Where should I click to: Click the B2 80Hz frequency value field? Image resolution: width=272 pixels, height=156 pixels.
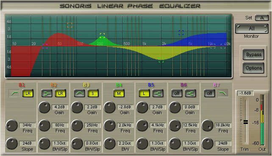coord(60,125)
